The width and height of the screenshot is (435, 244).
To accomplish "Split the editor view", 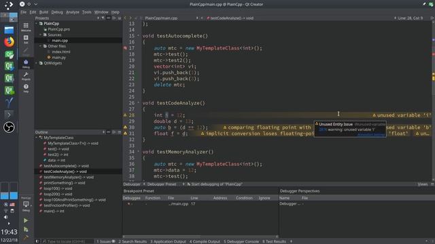I will 432,18.
